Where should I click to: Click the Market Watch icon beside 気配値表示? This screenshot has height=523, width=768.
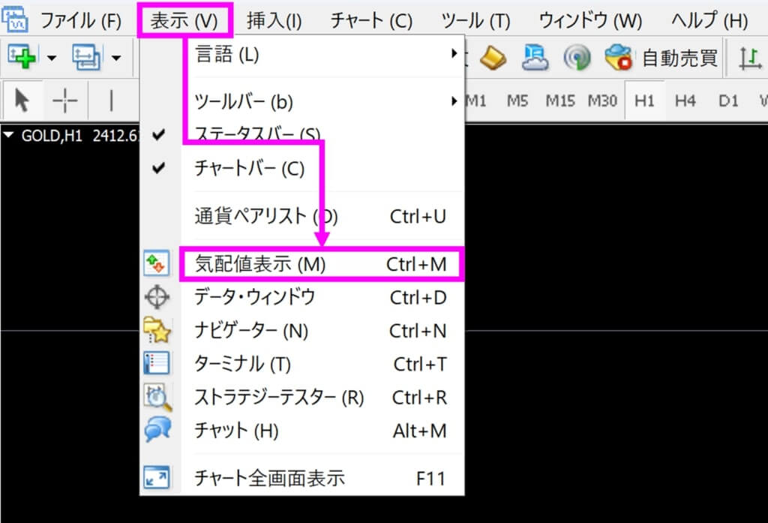tap(157, 263)
